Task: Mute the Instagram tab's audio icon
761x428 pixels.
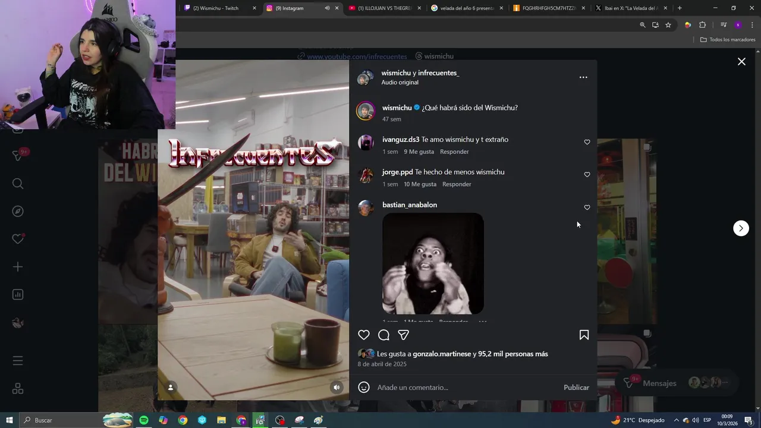Action: [326, 8]
